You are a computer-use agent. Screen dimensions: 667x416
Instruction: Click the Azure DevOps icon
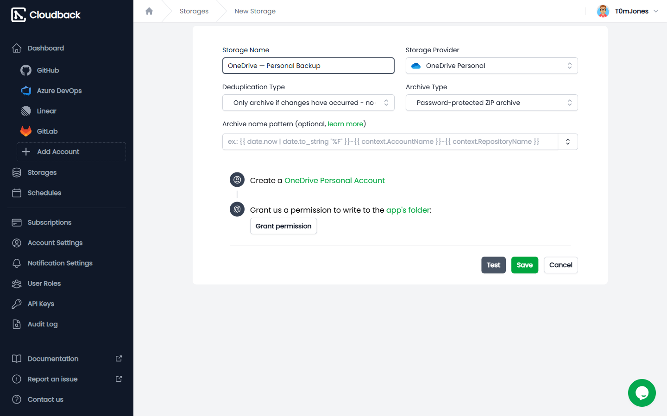point(26,91)
